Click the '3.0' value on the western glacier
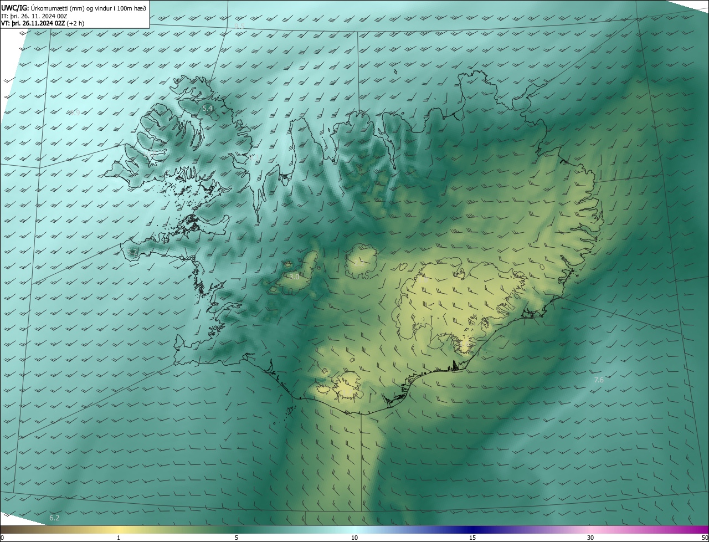This screenshot has width=709, height=542. tap(294, 277)
